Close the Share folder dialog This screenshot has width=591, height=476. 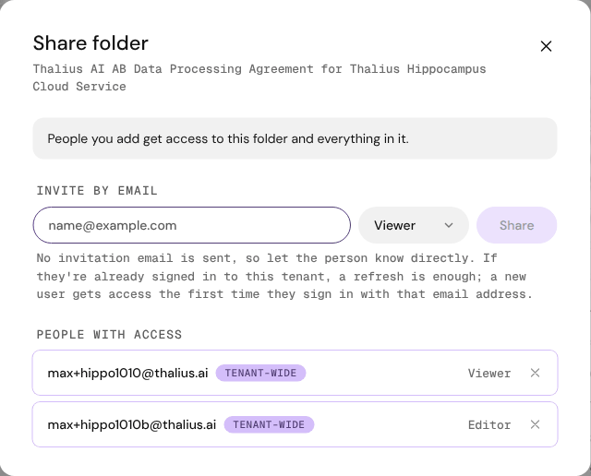[546, 46]
